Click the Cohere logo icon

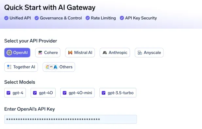pos(40,53)
